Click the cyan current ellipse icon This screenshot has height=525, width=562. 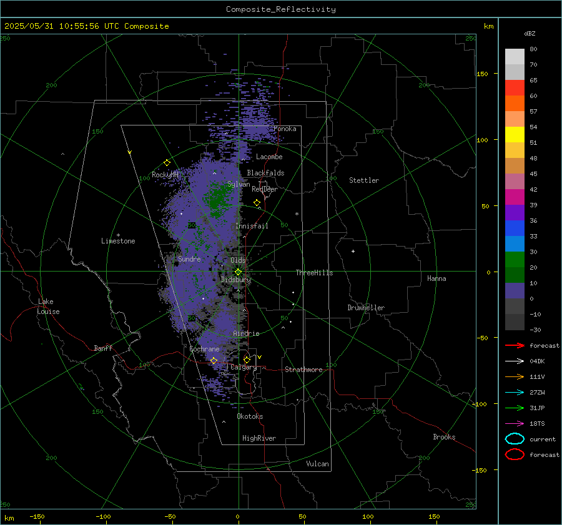(515, 439)
